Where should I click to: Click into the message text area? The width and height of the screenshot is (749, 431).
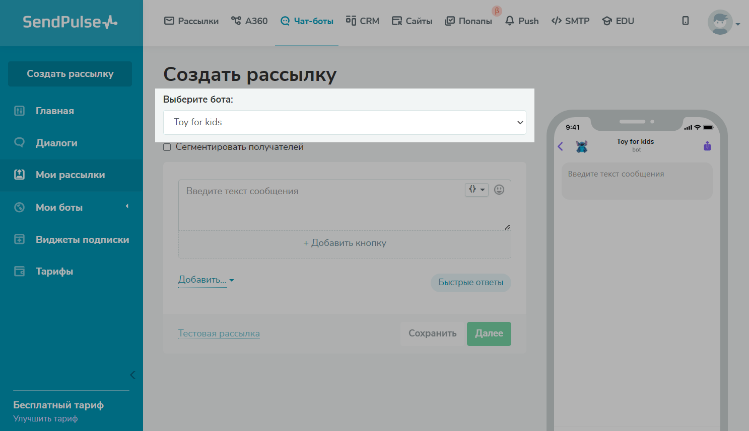click(322, 206)
